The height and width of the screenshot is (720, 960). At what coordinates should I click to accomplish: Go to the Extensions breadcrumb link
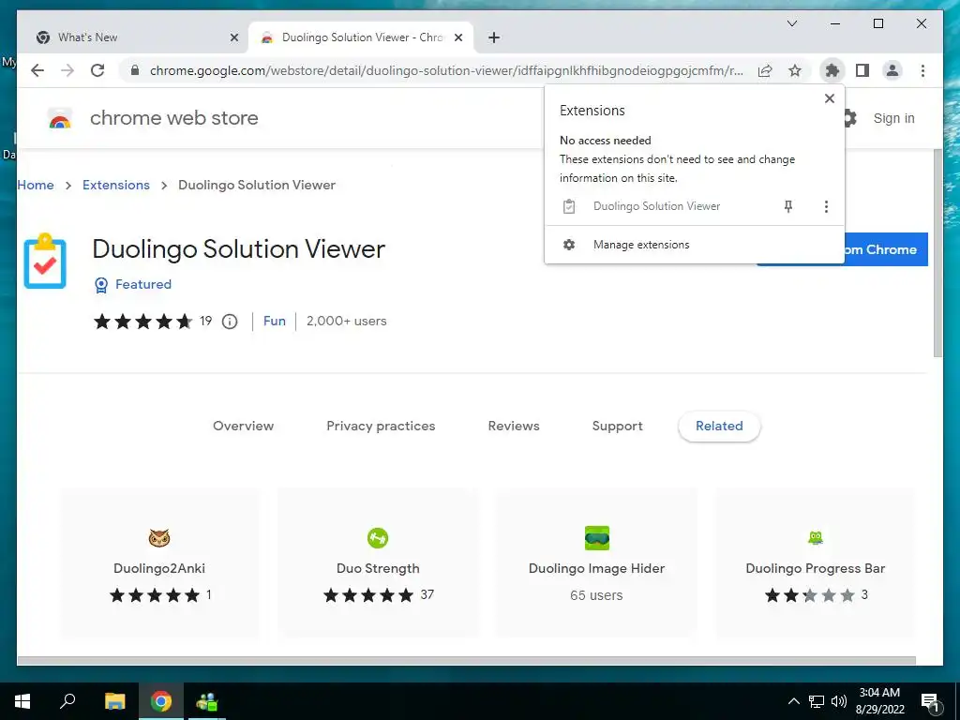tap(115, 185)
